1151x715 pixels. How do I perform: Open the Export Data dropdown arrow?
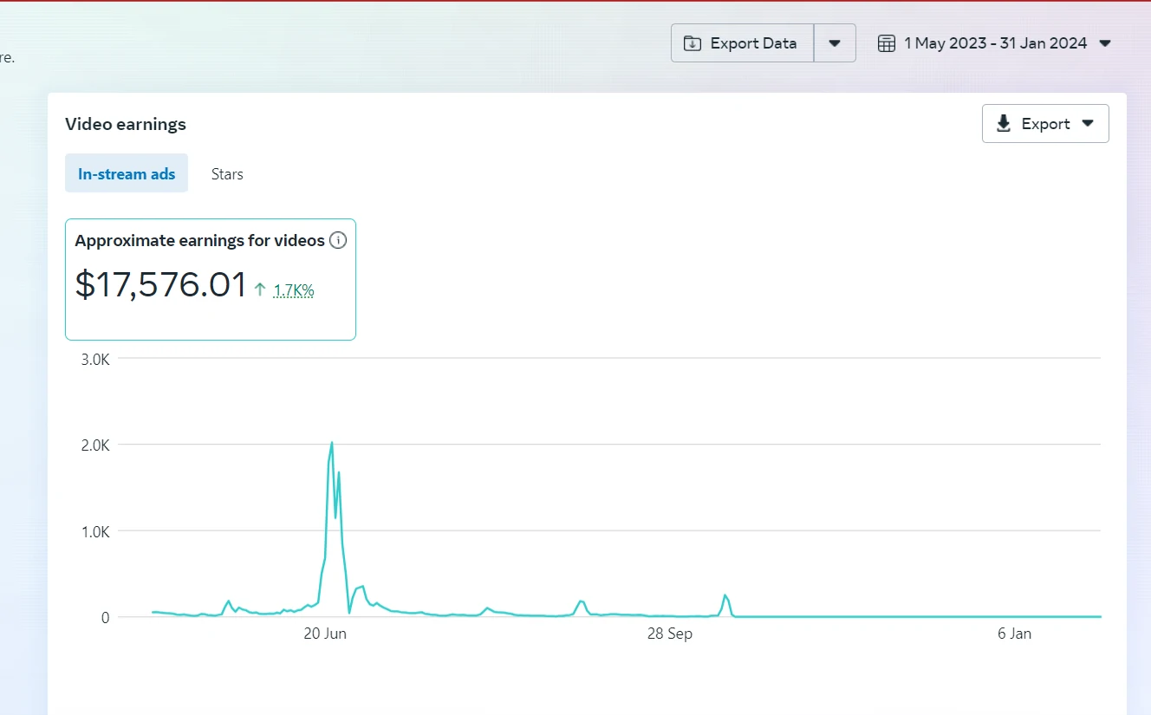835,43
